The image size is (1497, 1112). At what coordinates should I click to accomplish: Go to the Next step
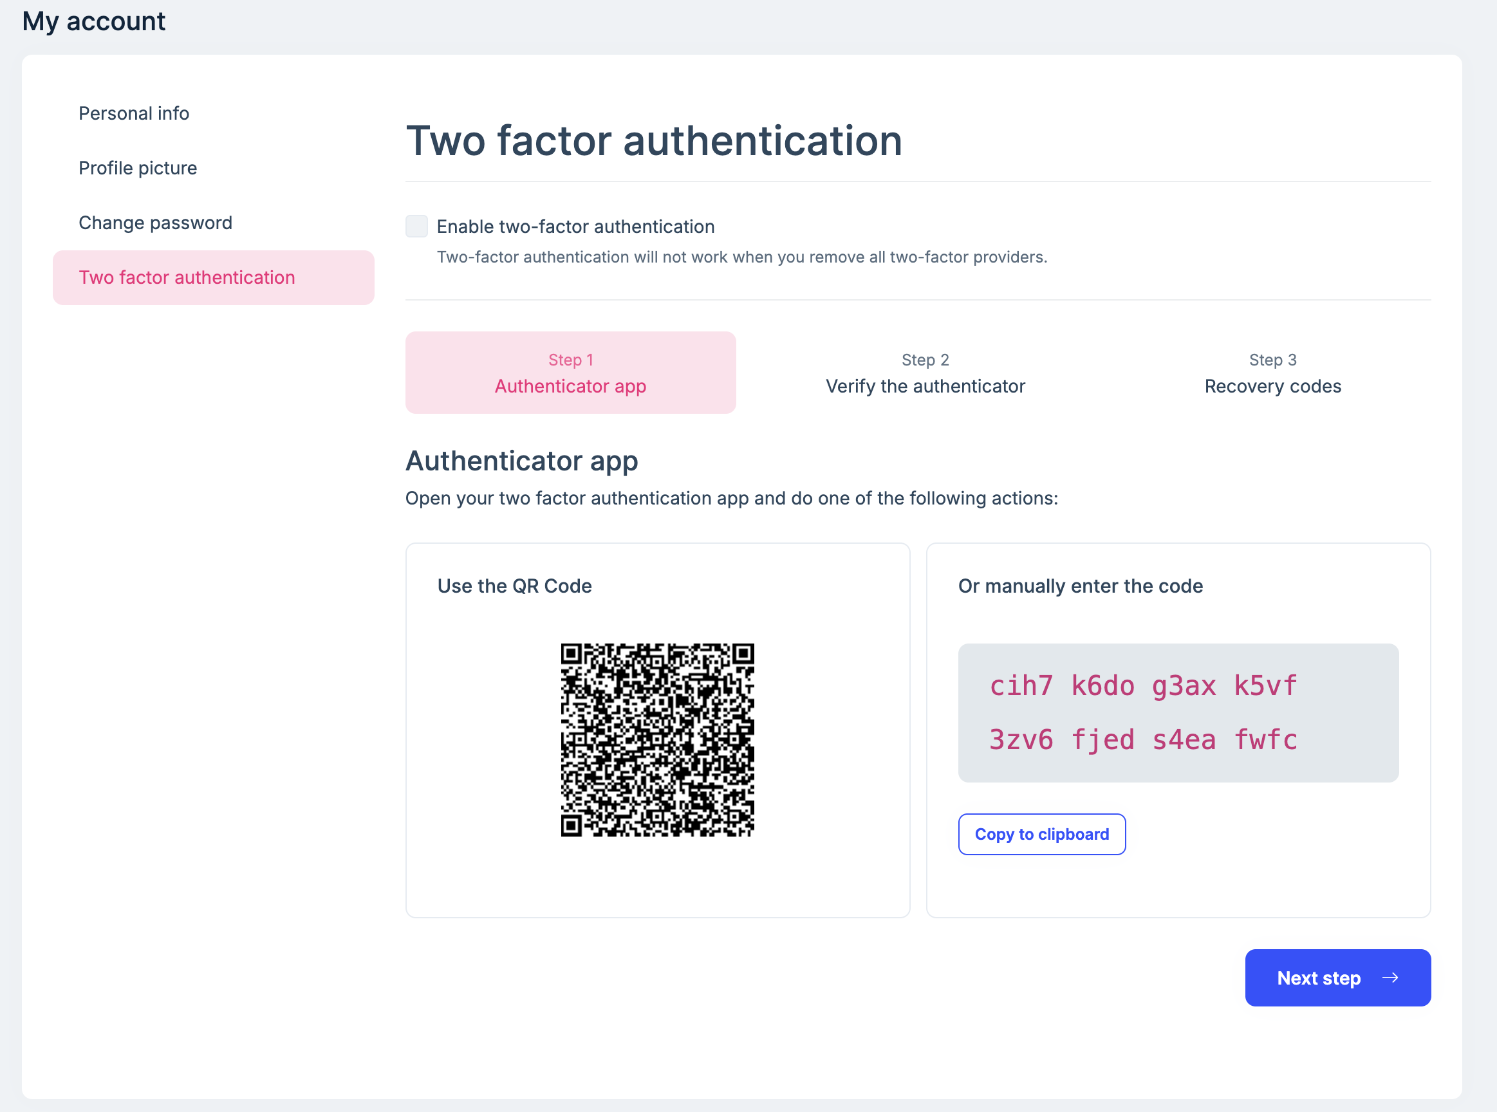click(1337, 978)
